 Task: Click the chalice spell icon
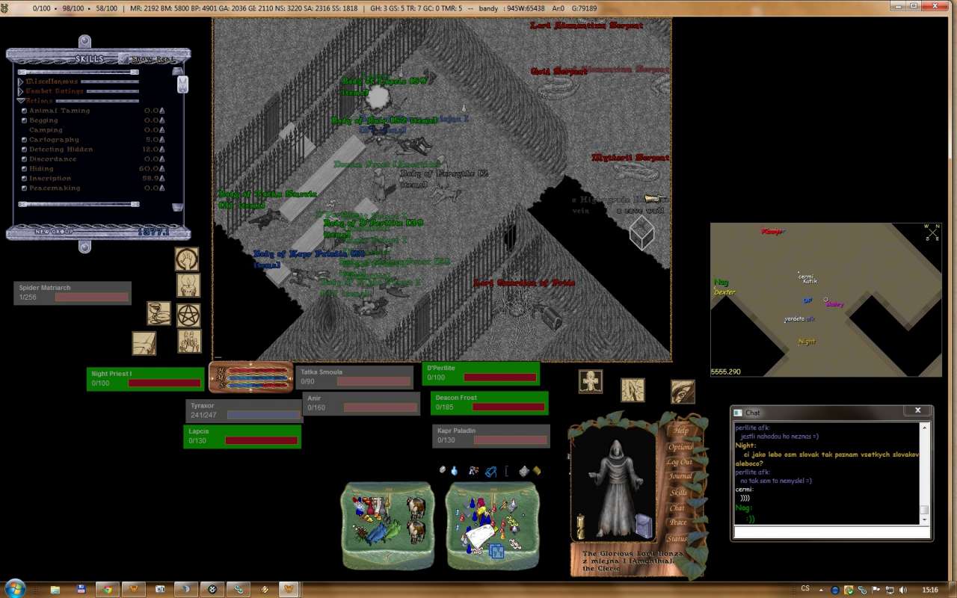point(158,313)
